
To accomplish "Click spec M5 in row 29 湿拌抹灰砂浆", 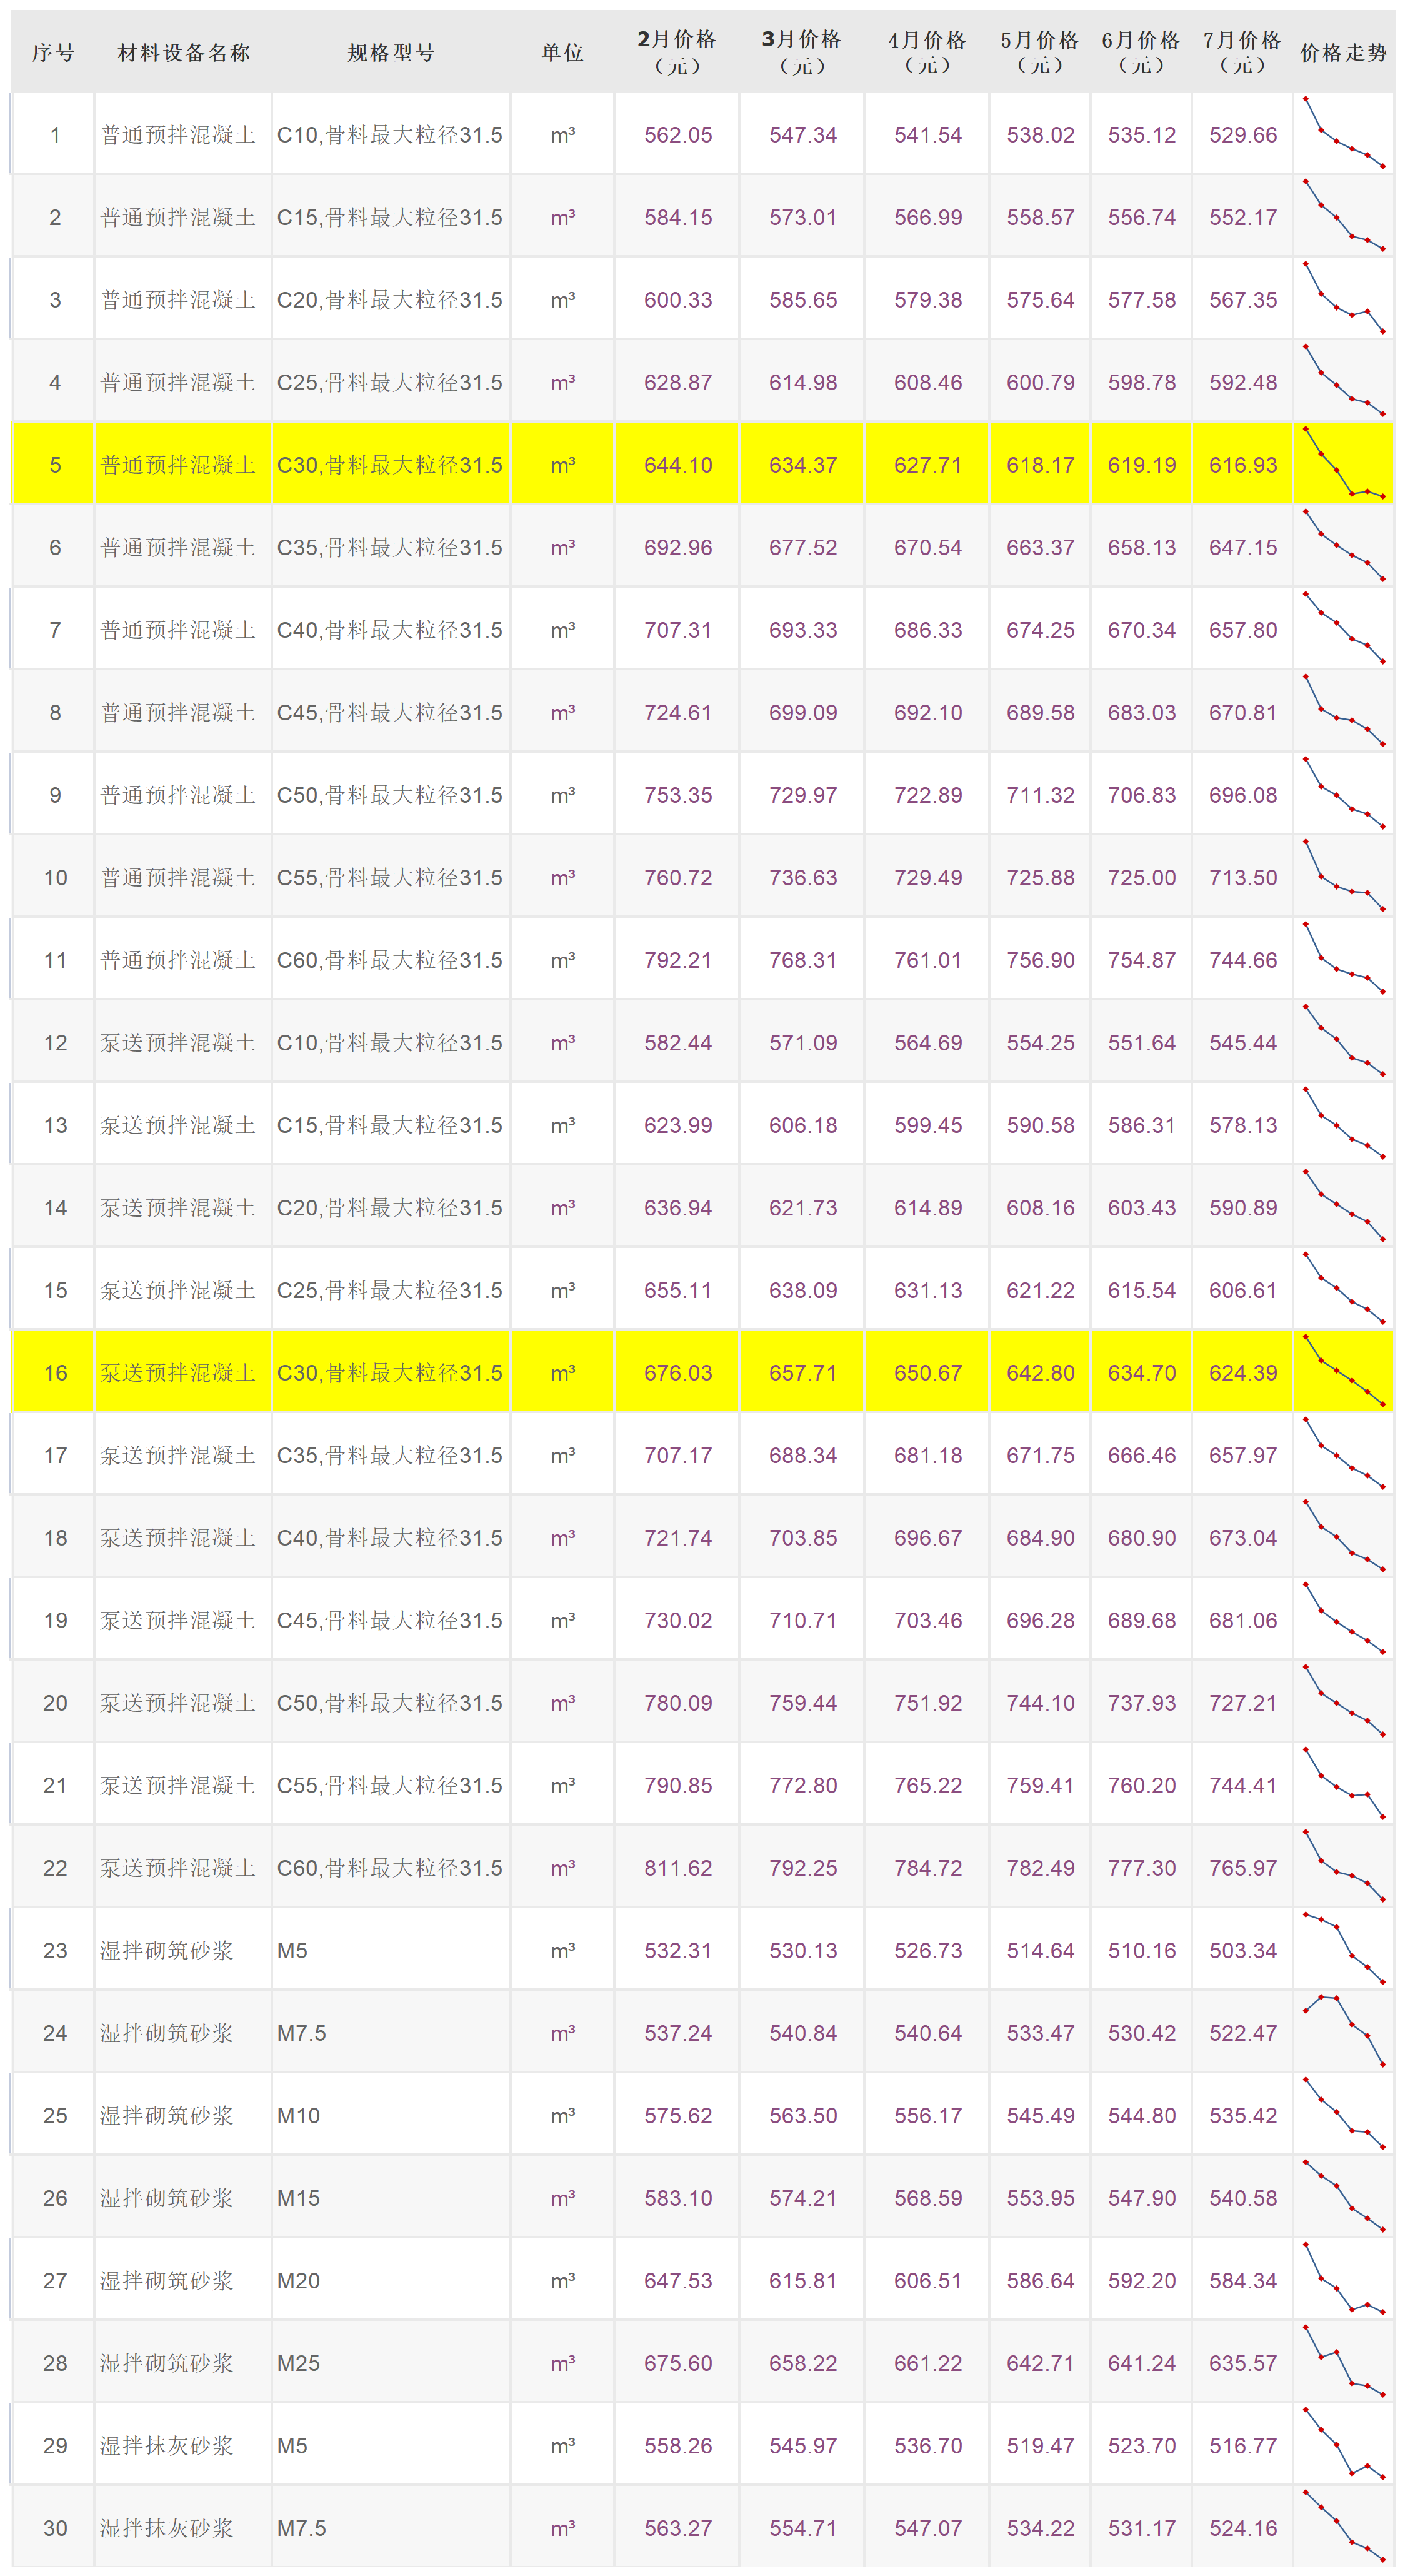I will [x=292, y=2446].
